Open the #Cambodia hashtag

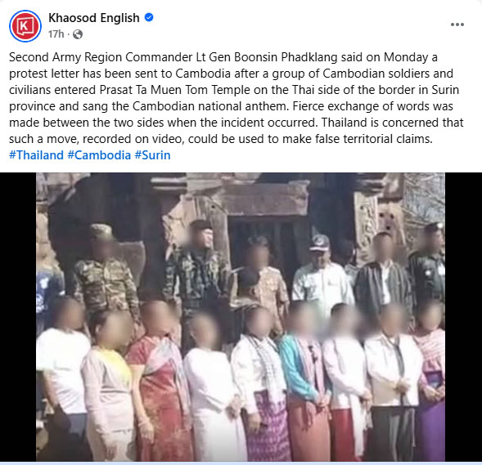99,155
